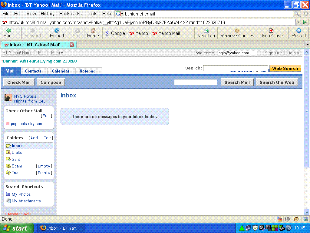Switch to the Calendar tab
Screen dimensions: 310x233
tap(61, 71)
